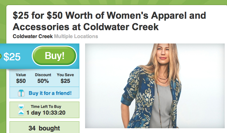Click the Time Left To Buy countdown

pyautogui.click(x=46, y=113)
